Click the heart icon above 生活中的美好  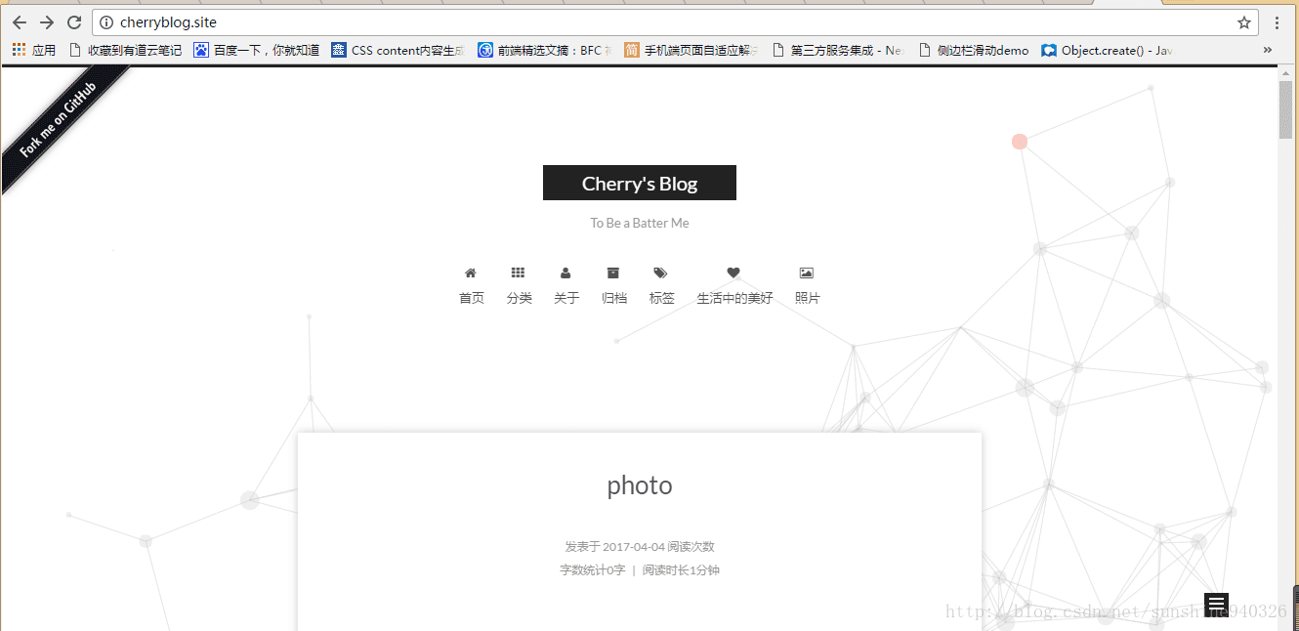[733, 273]
